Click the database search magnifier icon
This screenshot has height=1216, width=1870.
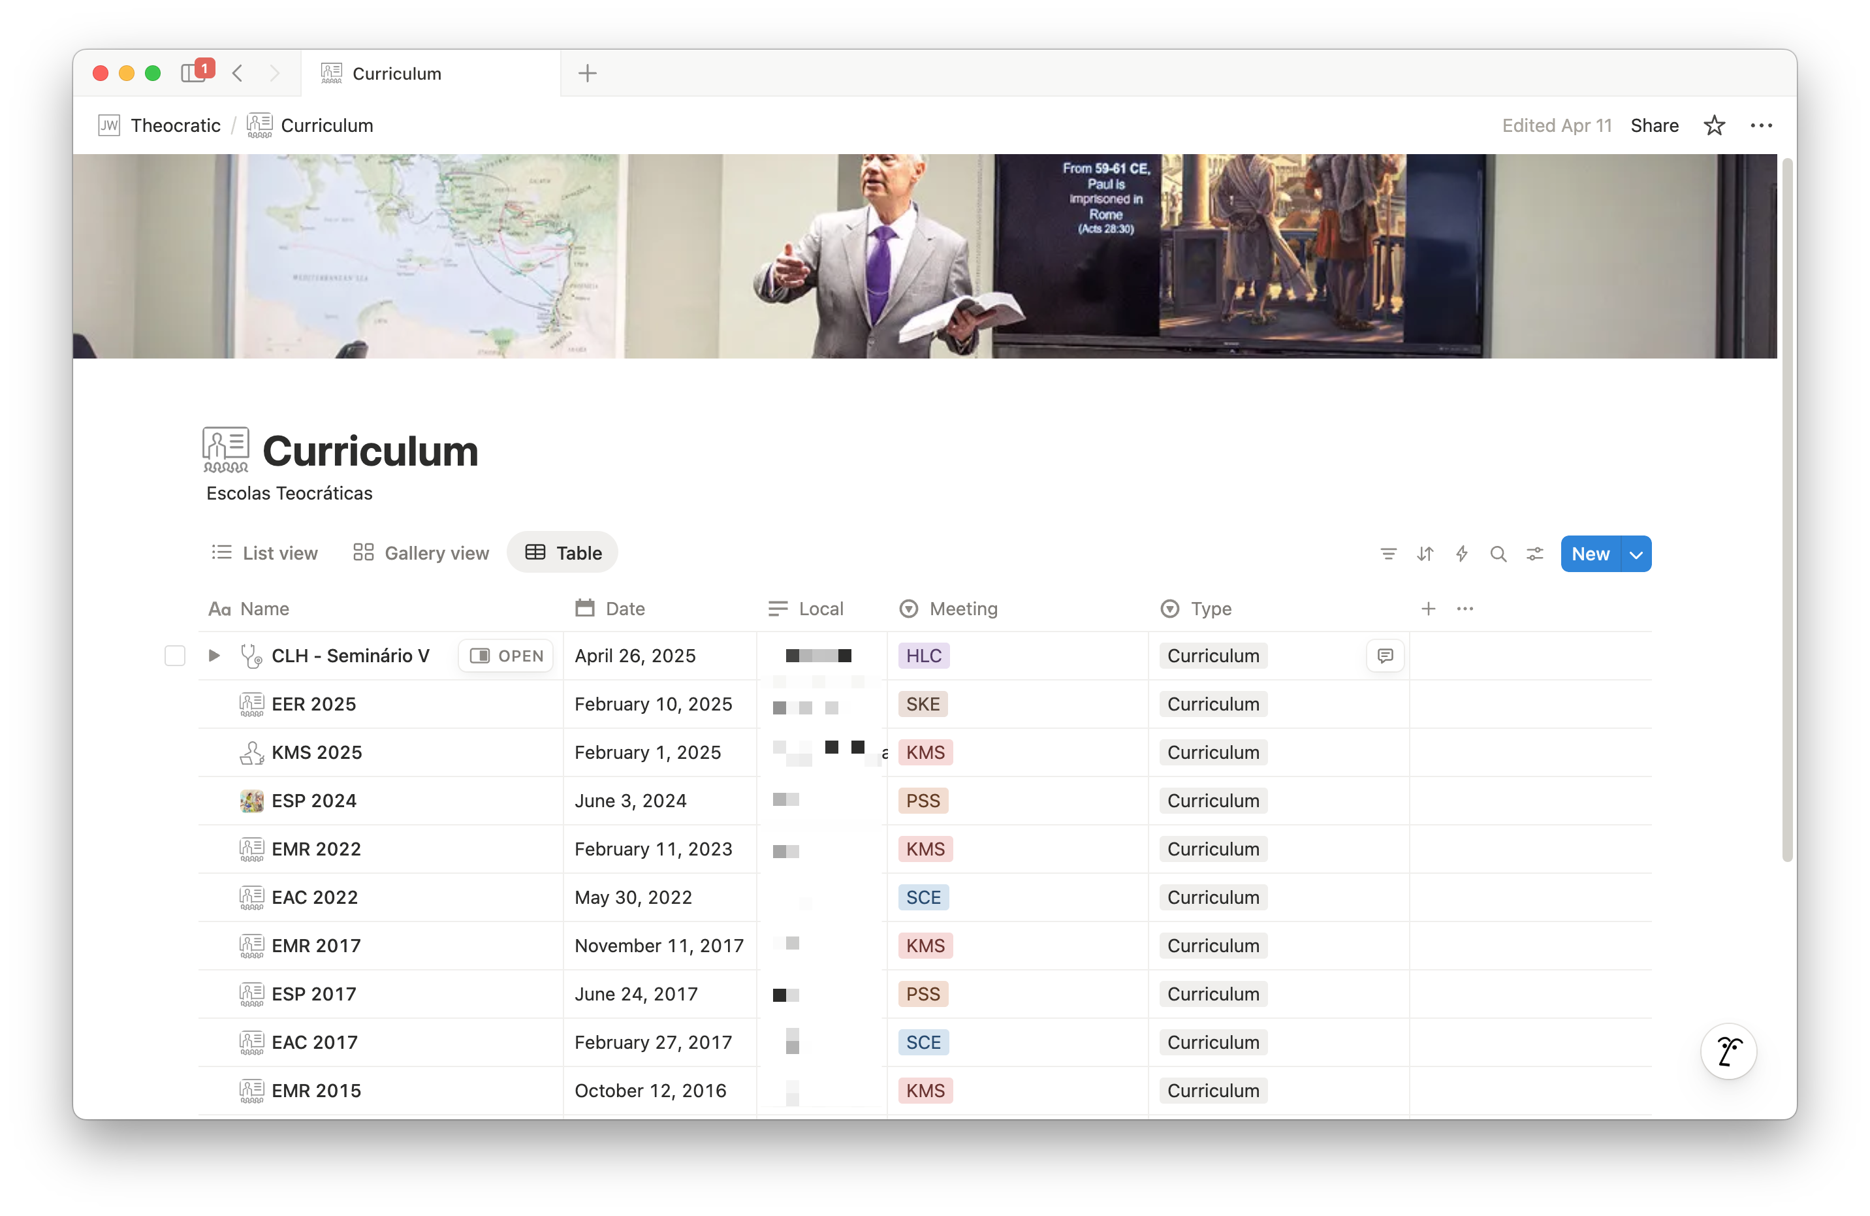click(x=1498, y=554)
